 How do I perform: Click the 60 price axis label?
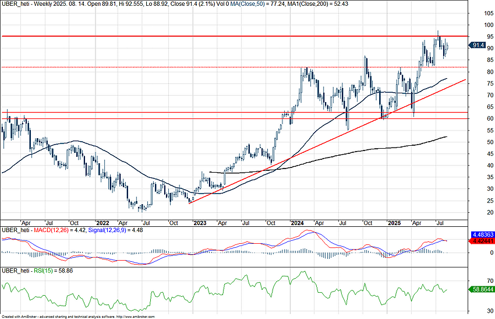[490, 118]
